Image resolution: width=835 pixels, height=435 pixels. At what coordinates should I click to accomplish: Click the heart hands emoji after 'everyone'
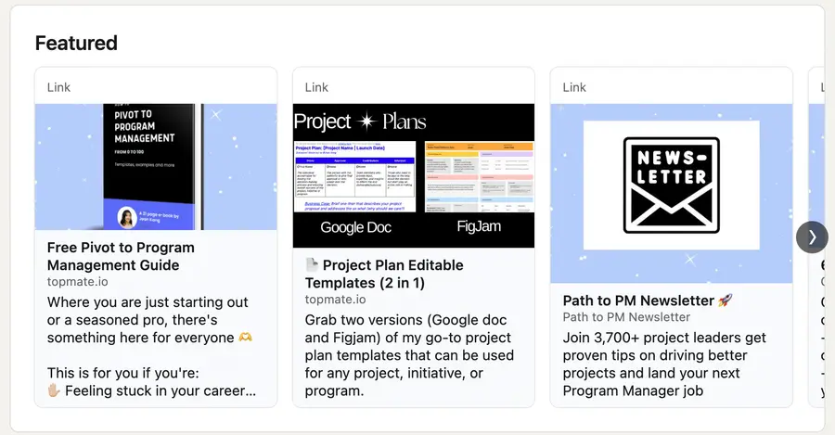pyautogui.click(x=246, y=338)
